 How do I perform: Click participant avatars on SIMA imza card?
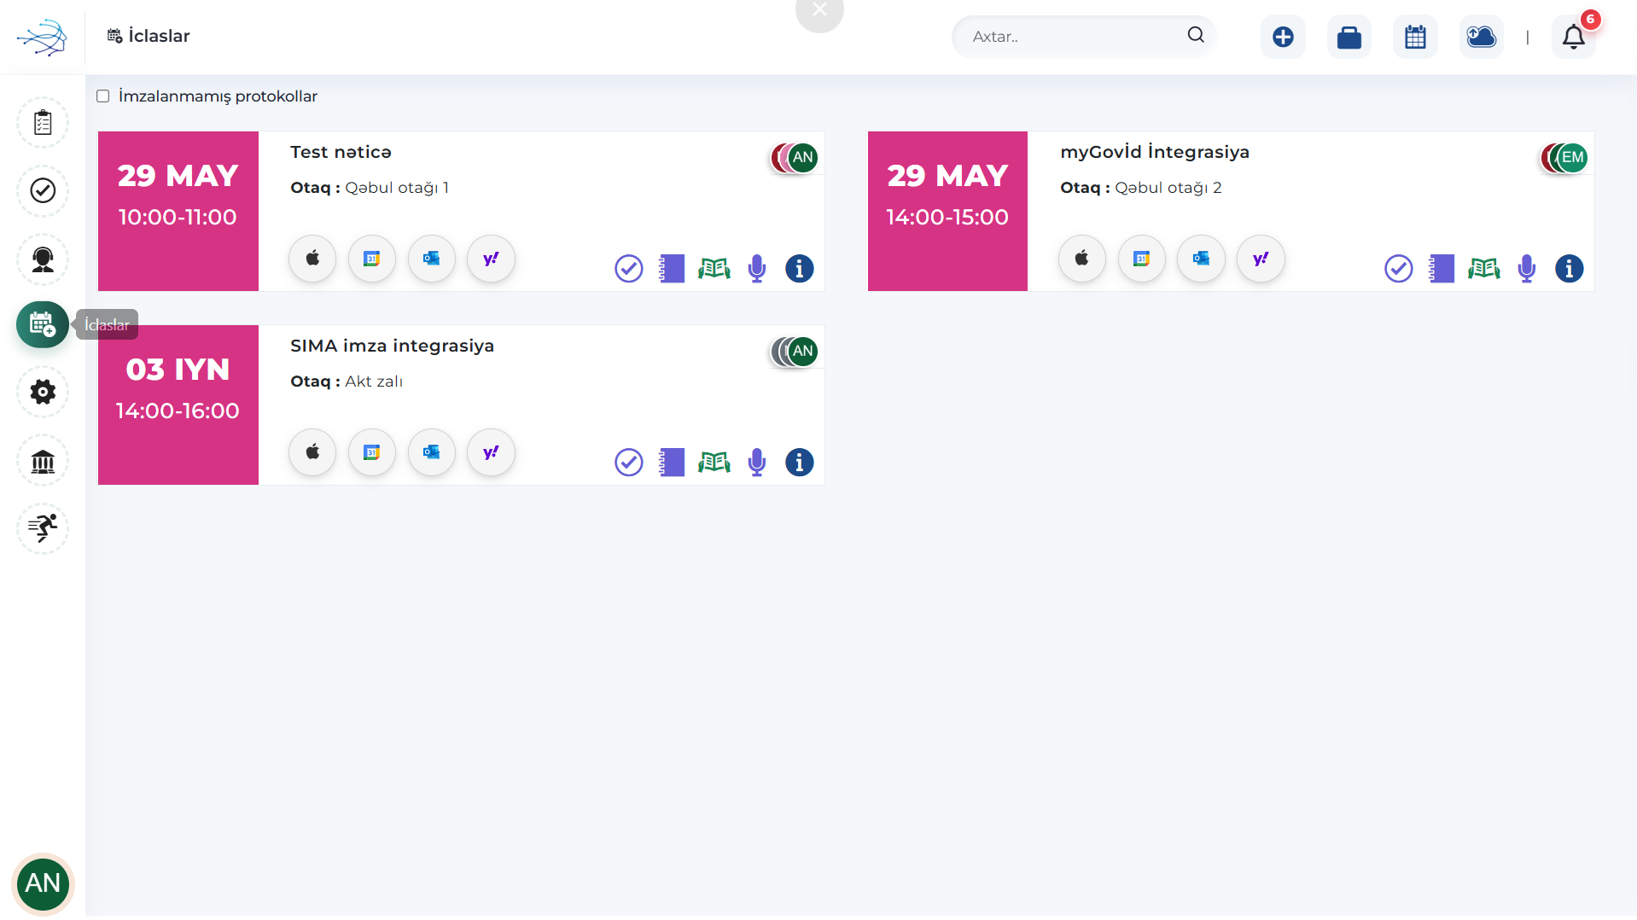pyautogui.click(x=795, y=352)
